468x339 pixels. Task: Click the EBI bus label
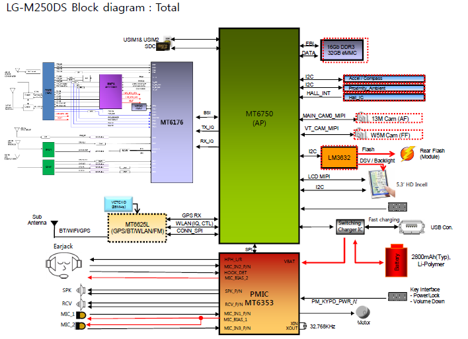309,44
